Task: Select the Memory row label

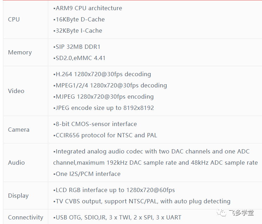Action: [x=20, y=52]
